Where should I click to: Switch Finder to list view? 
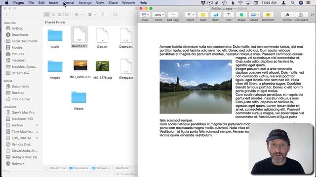(x=53, y=14)
